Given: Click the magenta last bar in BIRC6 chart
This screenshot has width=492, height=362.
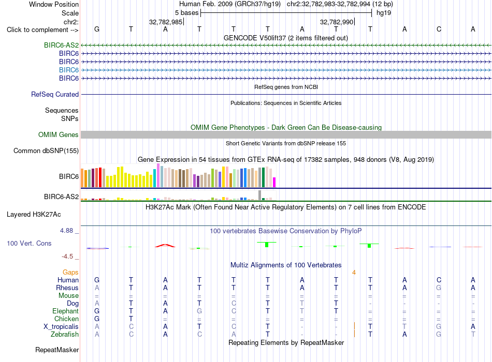Looking at the screenshot, I should (x=274, y=183).
